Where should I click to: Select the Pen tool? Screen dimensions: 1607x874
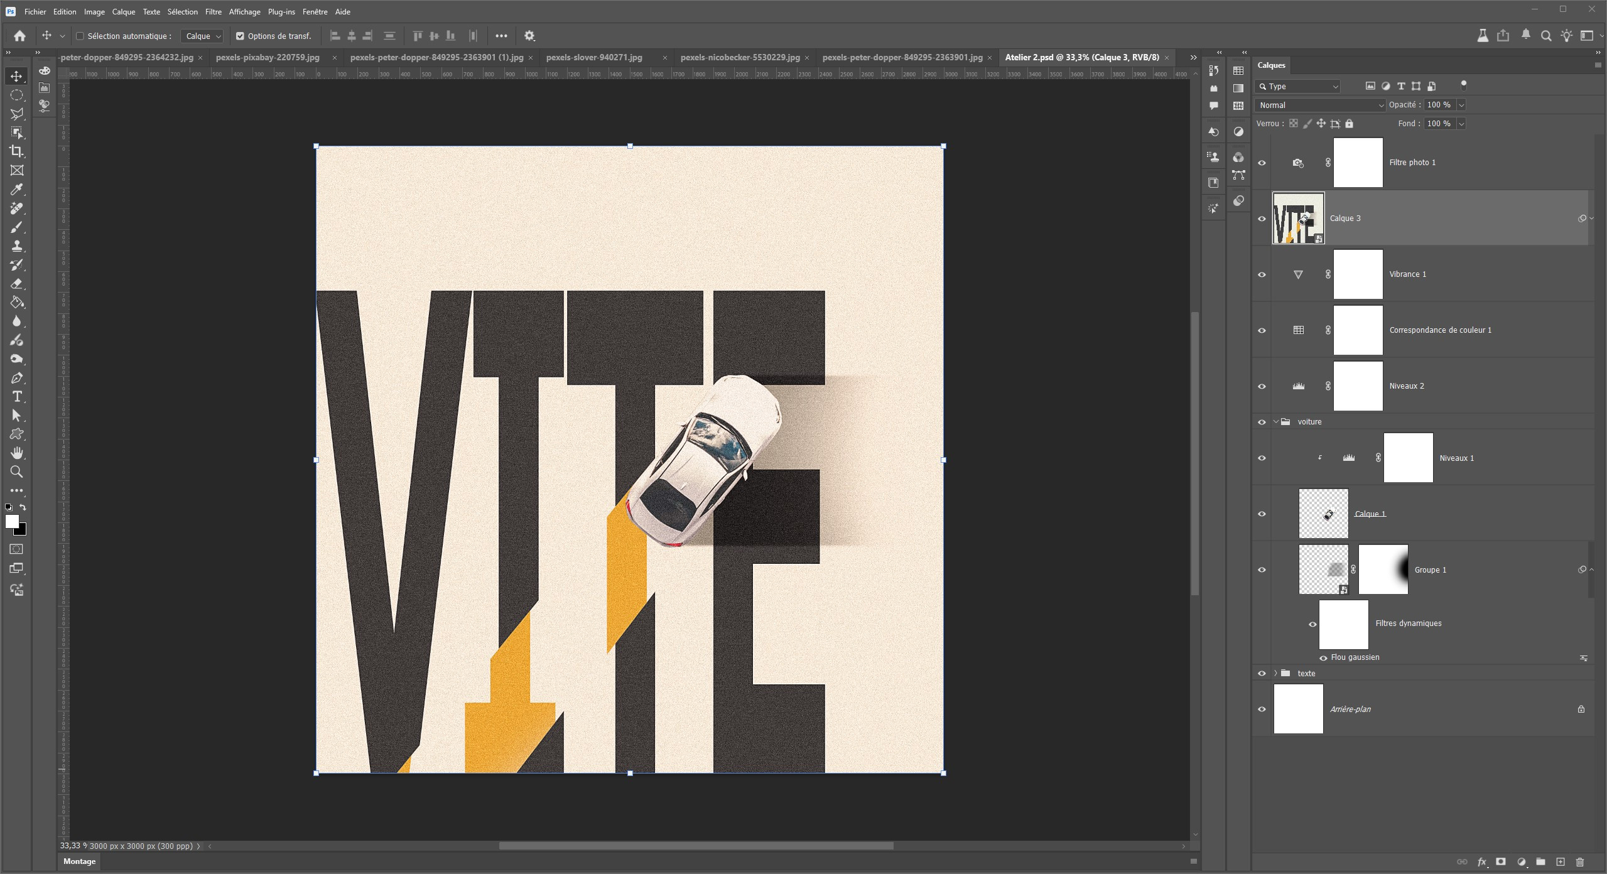point(17,378)
